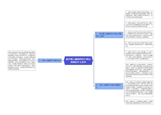The width and height of the screenshot is (161, 115).
Task: Select the detail note left of branch 二
Action: [22, 60]
